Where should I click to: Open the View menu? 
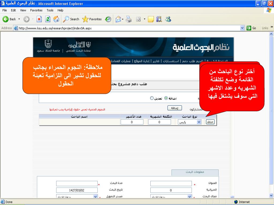(23, 10)
